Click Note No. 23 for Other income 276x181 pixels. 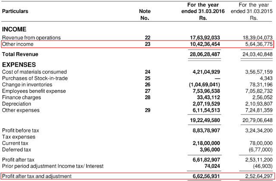147,44
